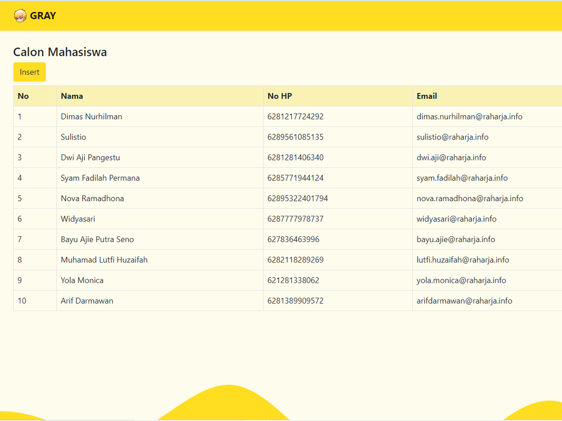Click row number 10 cell
This screenshot has width=562, height=421.
click(35, 300)
